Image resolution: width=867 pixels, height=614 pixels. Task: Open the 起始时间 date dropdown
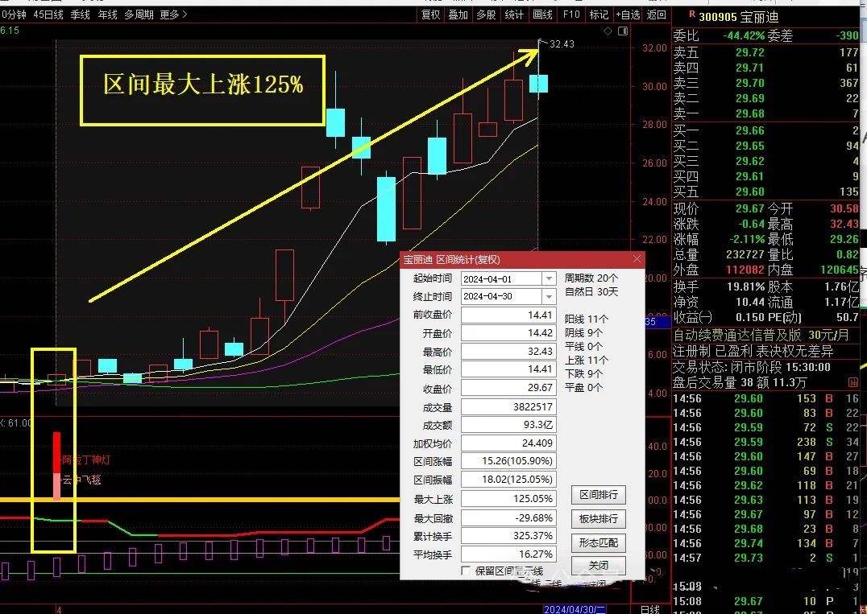coord(550,278)
